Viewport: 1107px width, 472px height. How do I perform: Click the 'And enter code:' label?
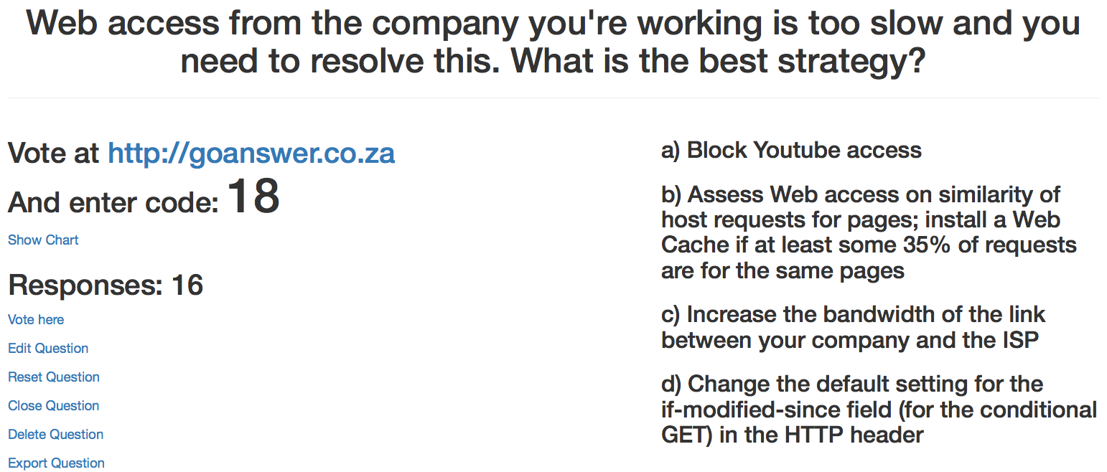point(113,203)
